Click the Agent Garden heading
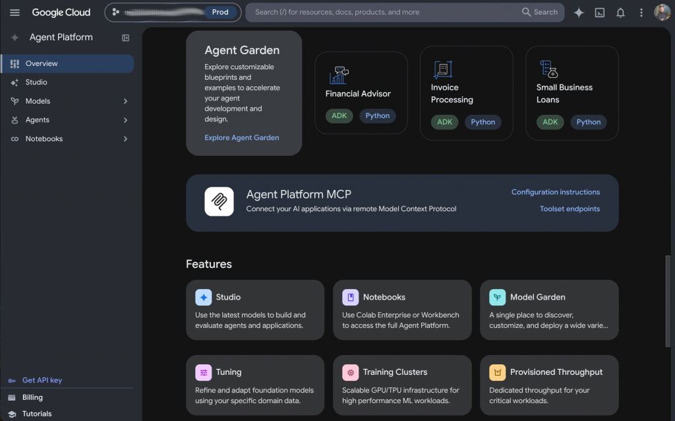Screen dimensions: 675x421 [x=242, y=50]
